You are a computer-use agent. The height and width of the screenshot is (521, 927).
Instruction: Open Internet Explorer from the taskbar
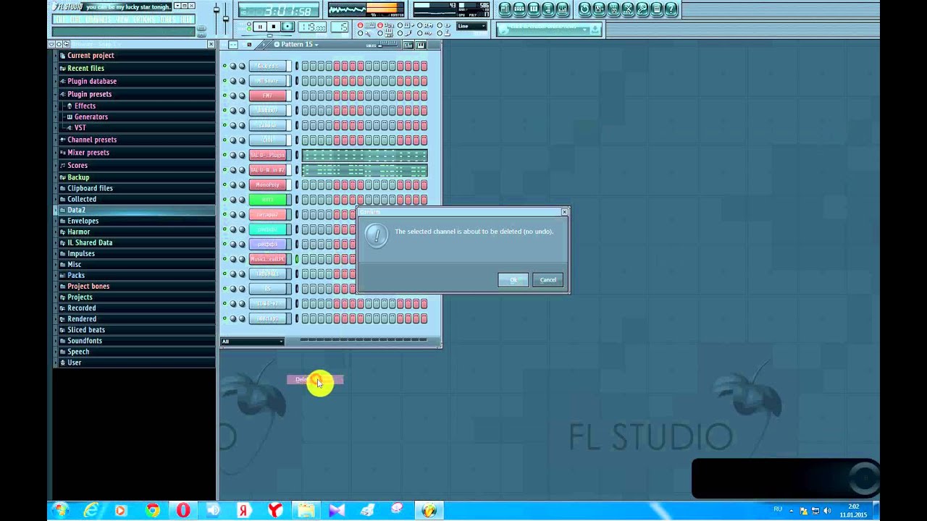91,510
